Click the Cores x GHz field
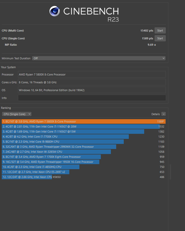The image size is (185, 231). [x=92, y=82]
